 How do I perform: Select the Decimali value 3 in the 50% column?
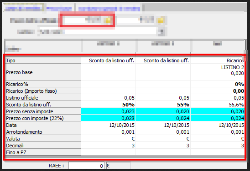pyautogui.click(x=109, y=146)
